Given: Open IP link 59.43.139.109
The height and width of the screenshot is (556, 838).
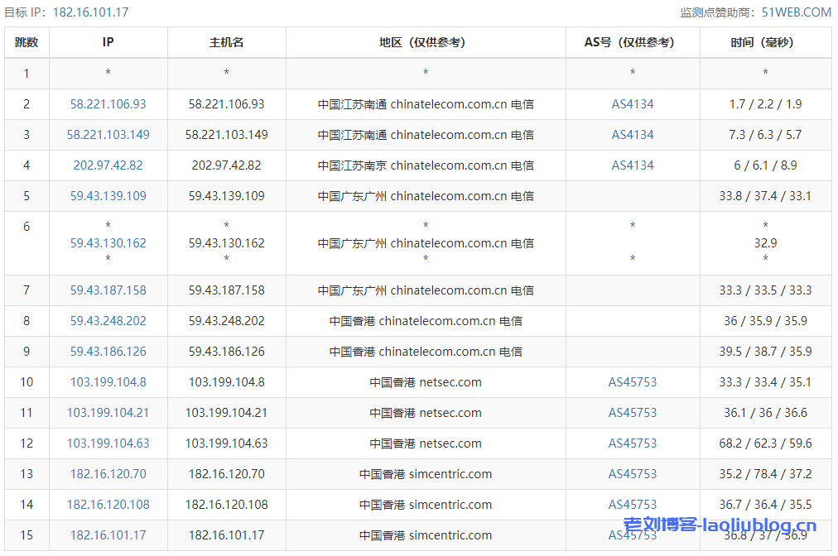Looking at the screenshot, I should coord(108,196).
